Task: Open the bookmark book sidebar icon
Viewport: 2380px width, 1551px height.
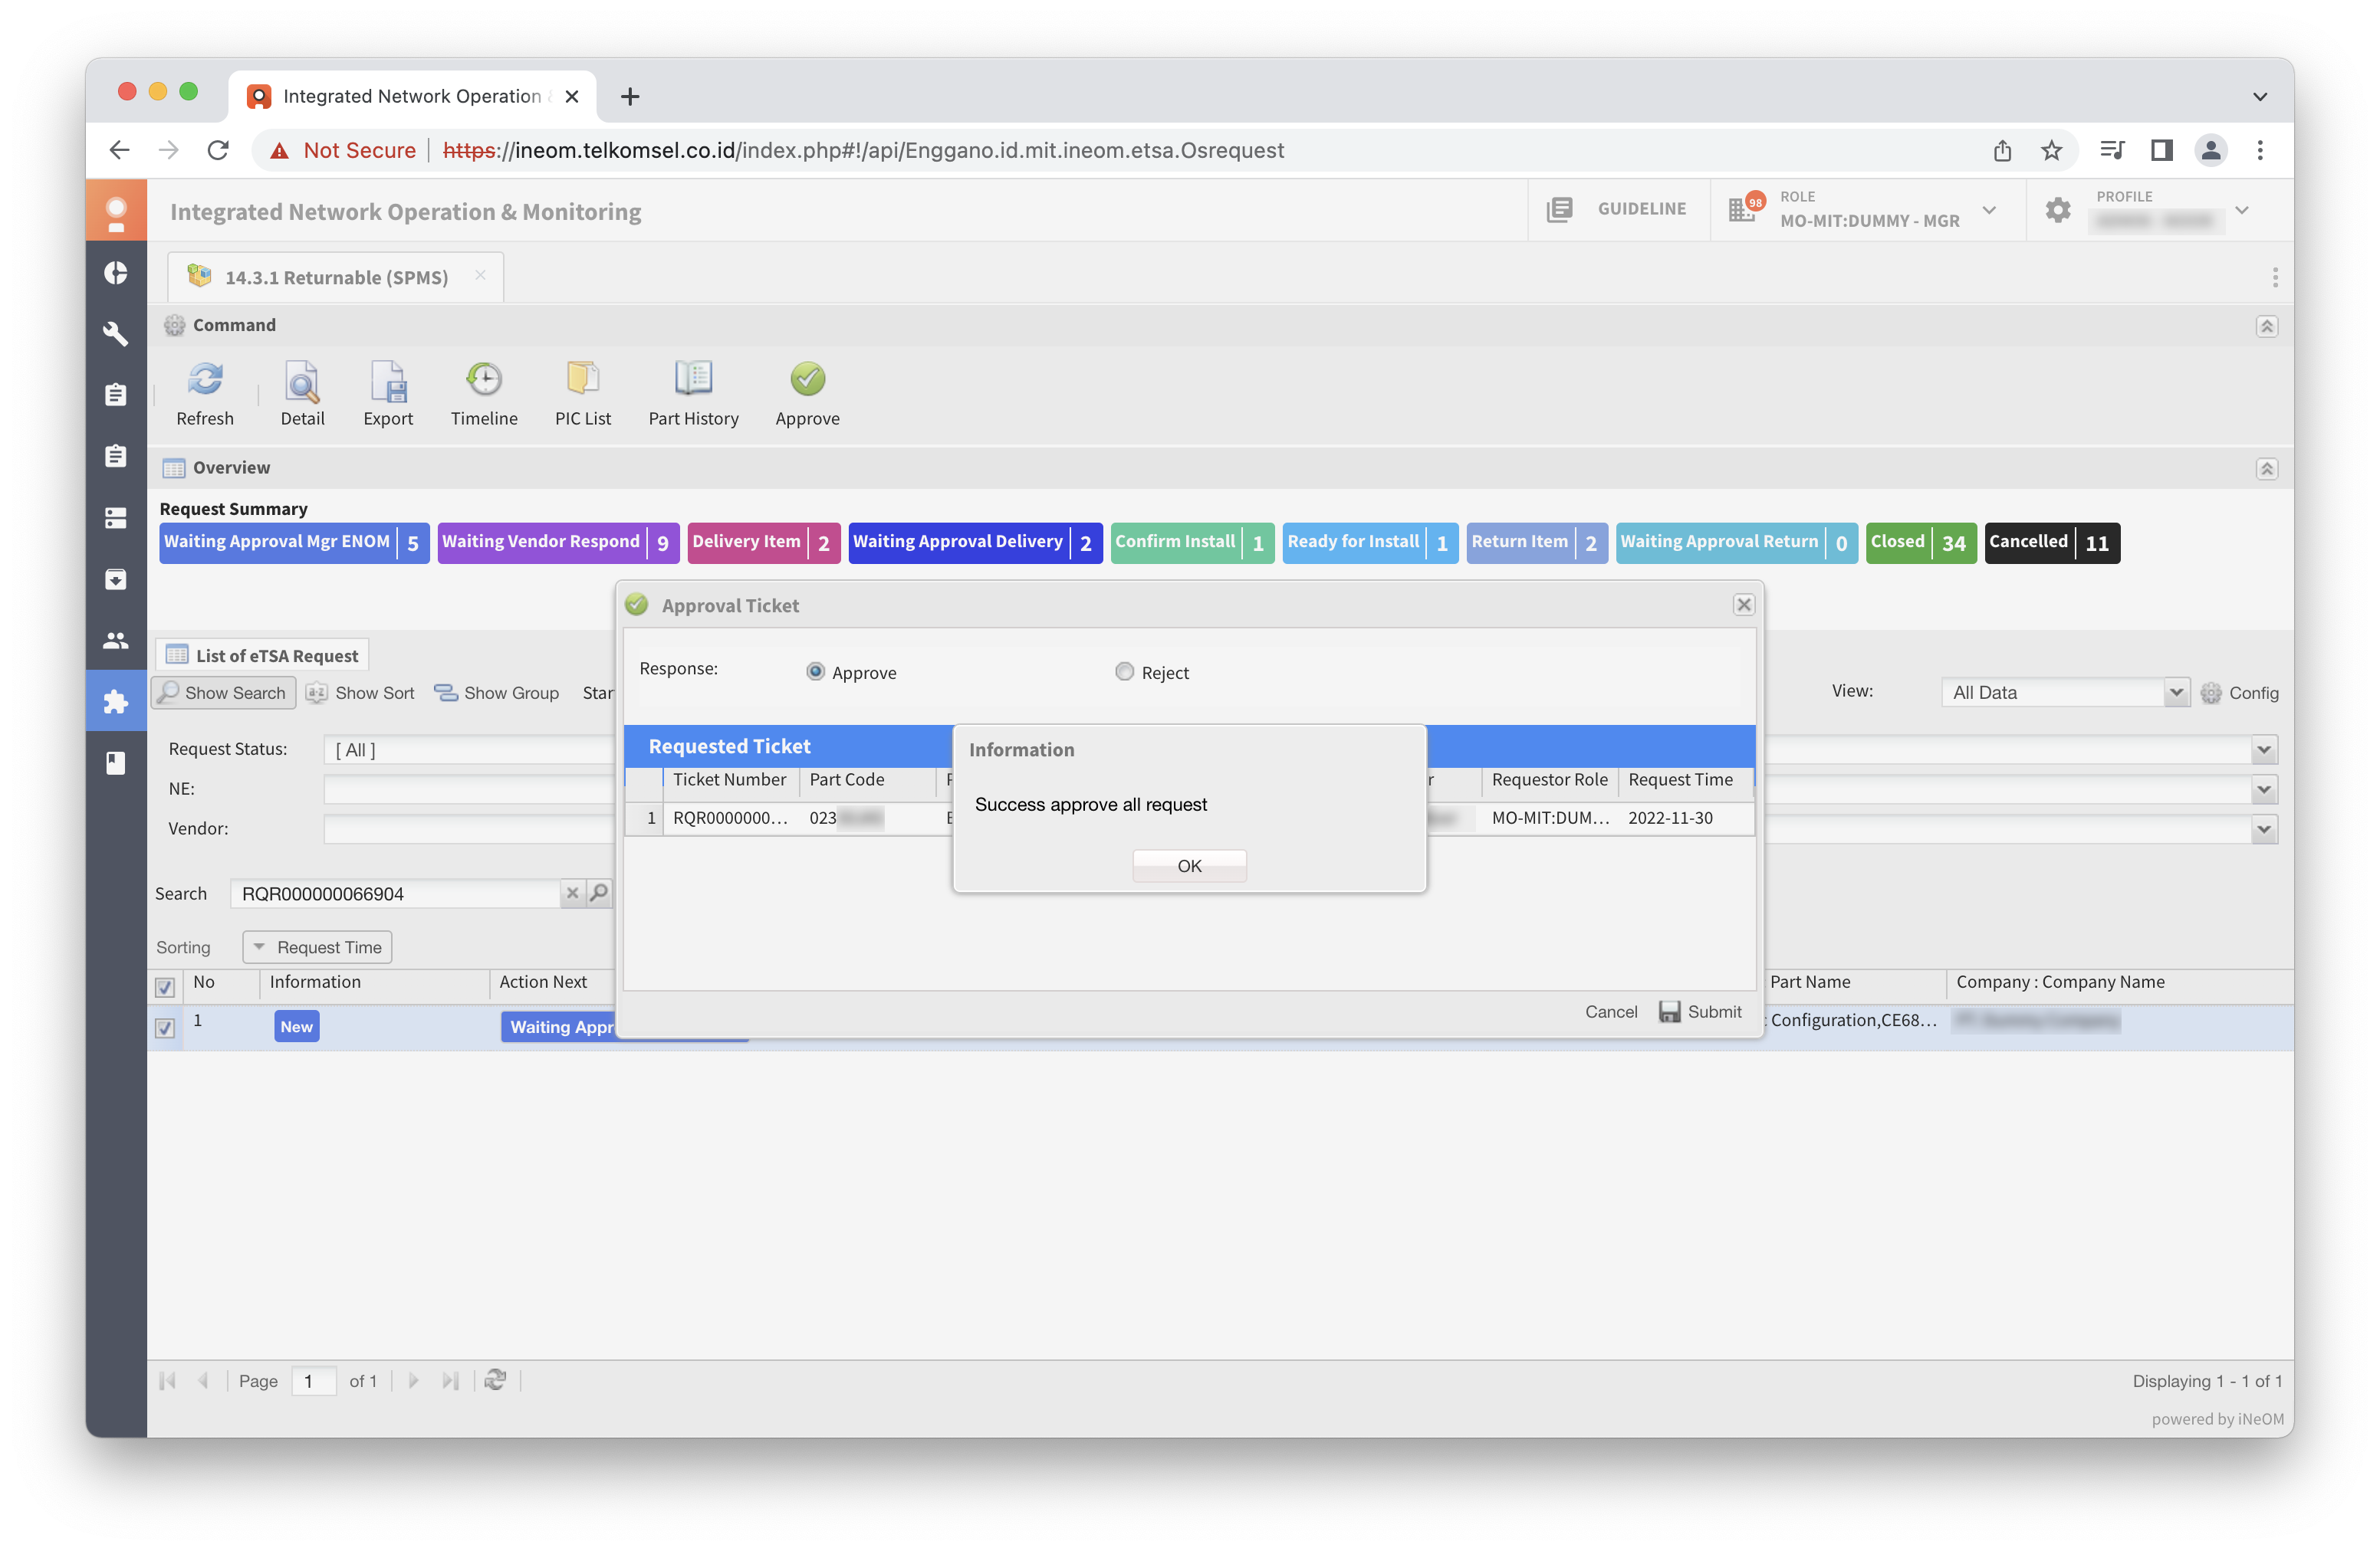Action: coord(116,762)
